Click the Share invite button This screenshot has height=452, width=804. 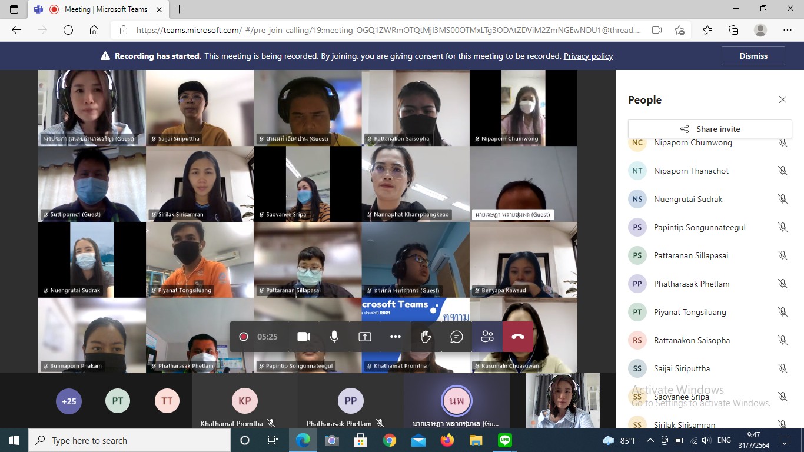point(710,129)
